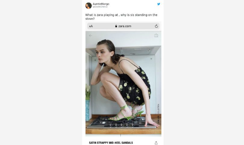Open the shopping bag icon over the photo
The width and height of the screenshot is (244, 145).
(156, 35)
